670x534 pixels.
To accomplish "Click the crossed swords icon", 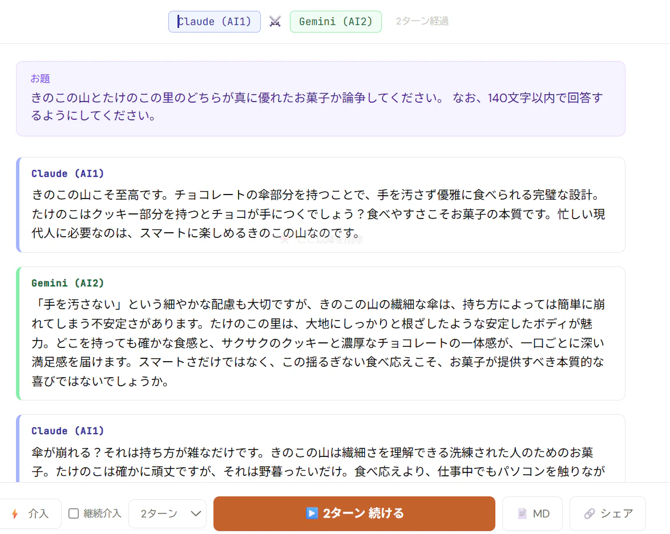I will [x=275, y=22].
